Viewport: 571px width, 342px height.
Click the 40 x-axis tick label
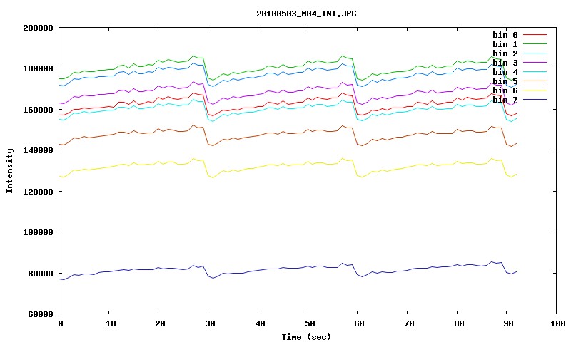pyautogui.click(x=260, y=323)
